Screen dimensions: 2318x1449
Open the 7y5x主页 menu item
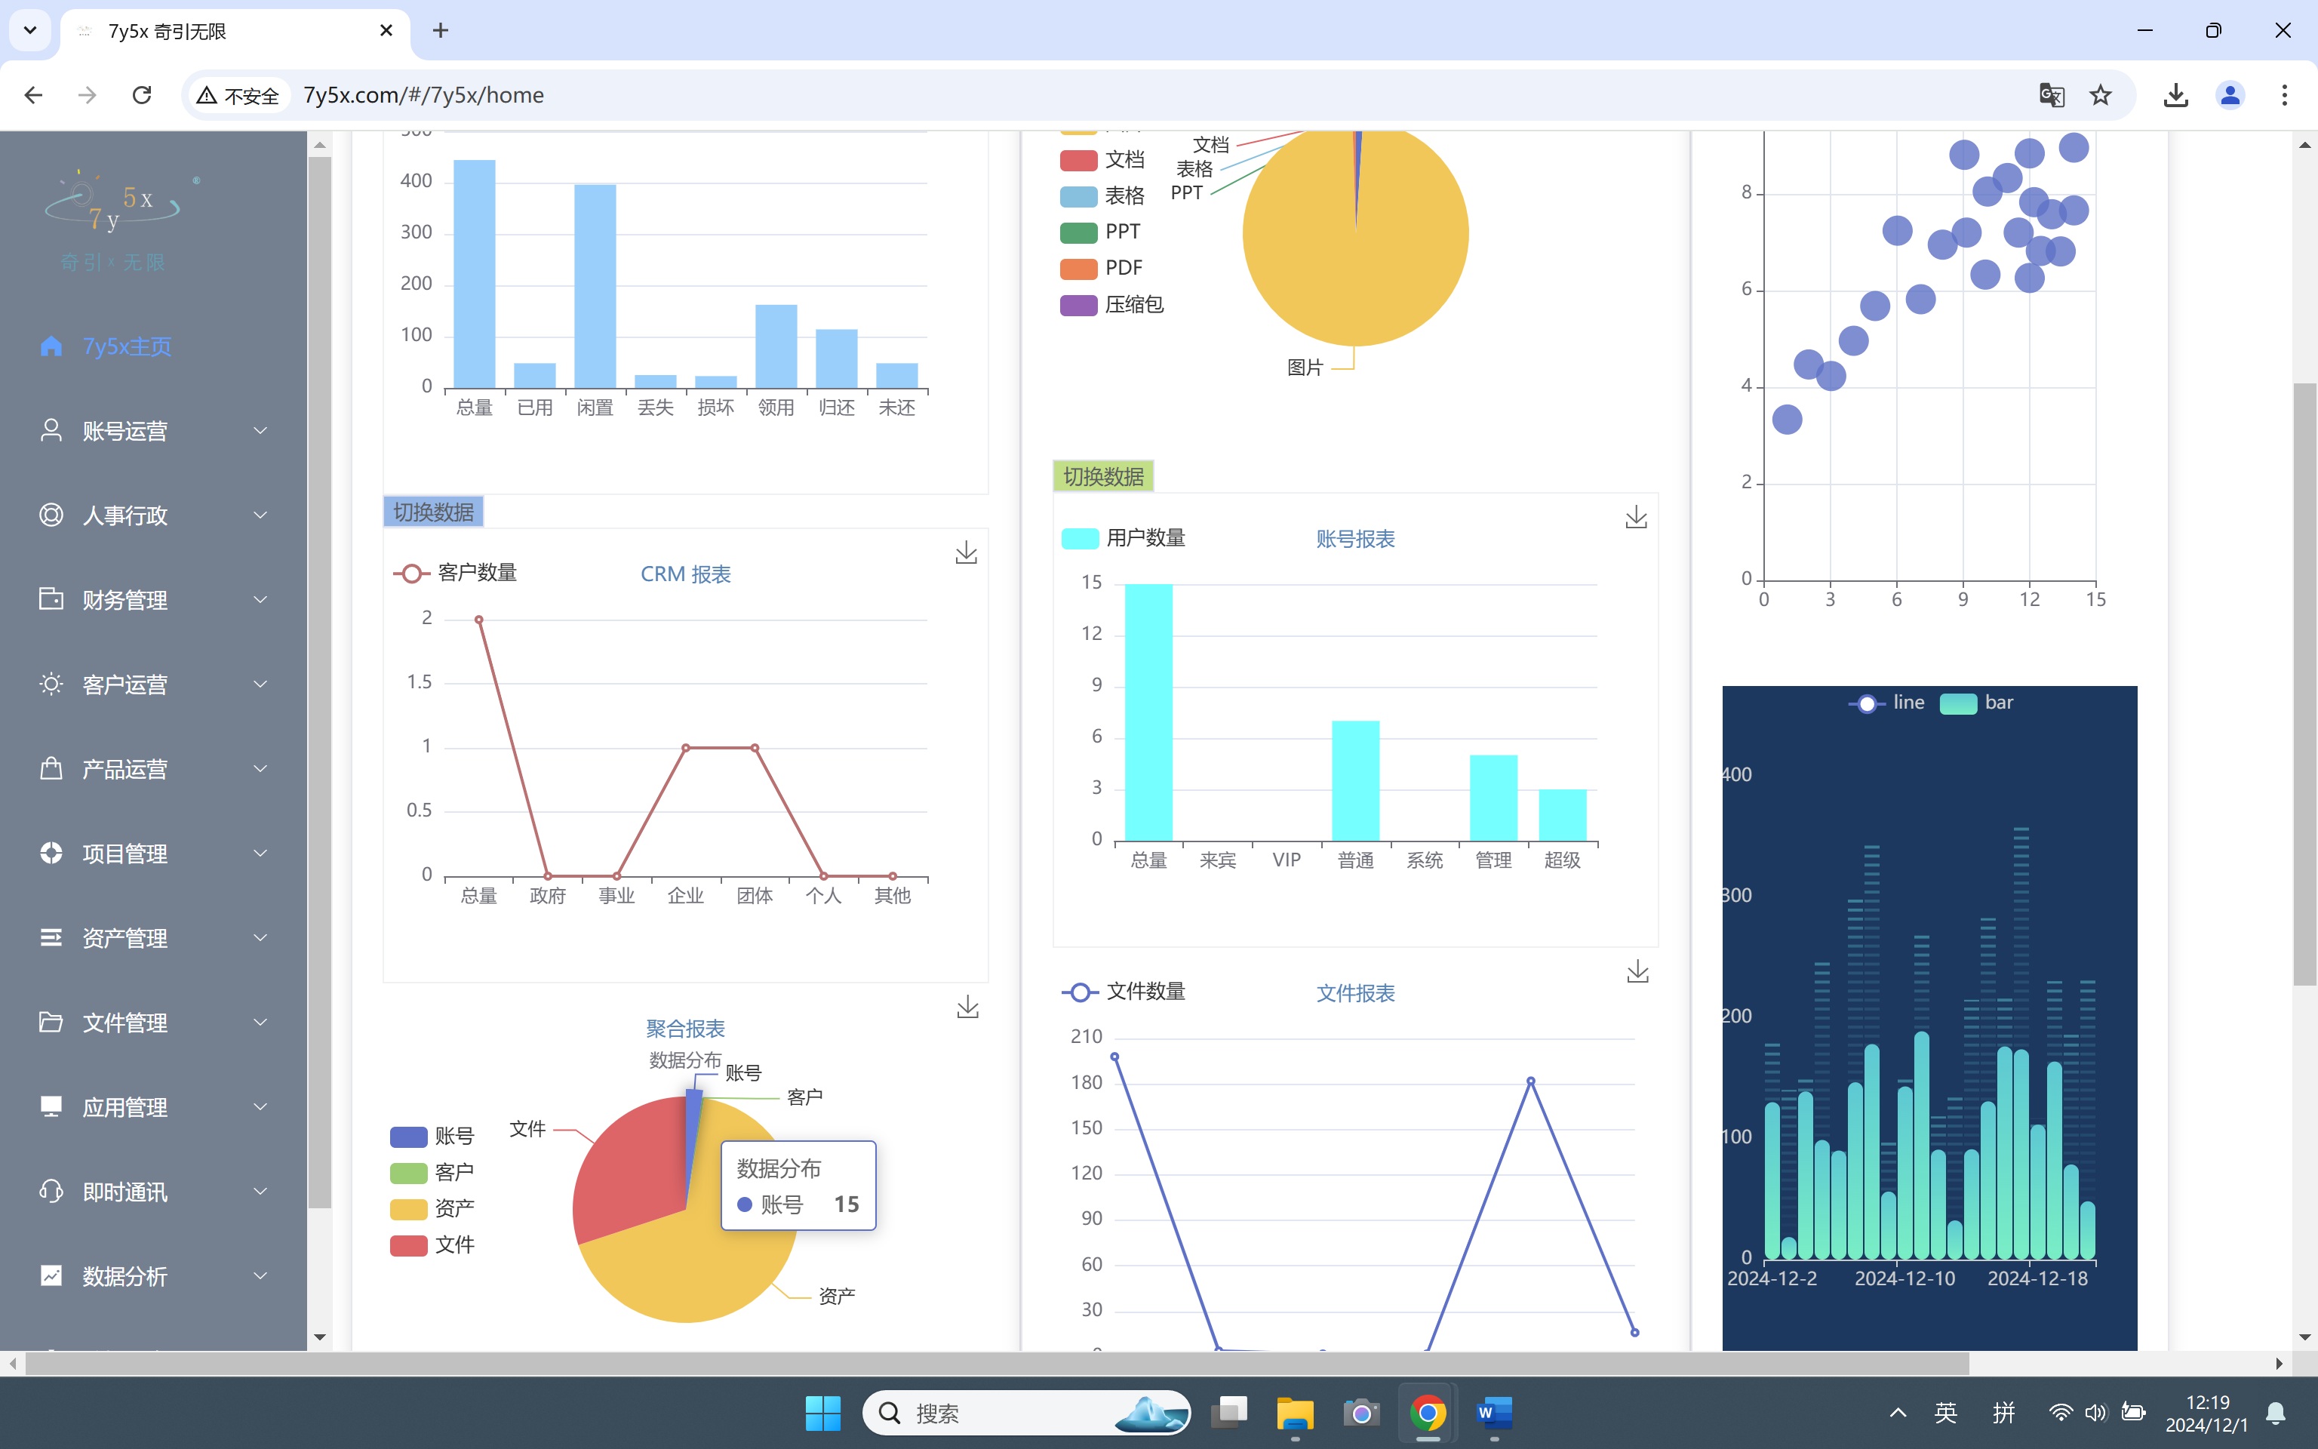point(127,347)
